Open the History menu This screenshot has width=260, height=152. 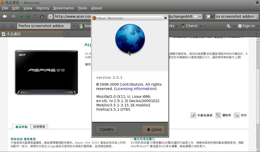click(x=43, y=8)
